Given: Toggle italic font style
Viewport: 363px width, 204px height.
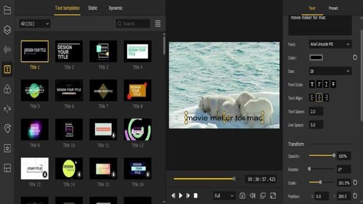Looking at the screenshot, I should pyautogui.click(x=319, y=84).
